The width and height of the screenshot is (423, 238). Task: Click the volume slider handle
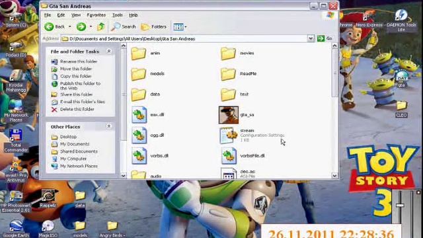400,206
